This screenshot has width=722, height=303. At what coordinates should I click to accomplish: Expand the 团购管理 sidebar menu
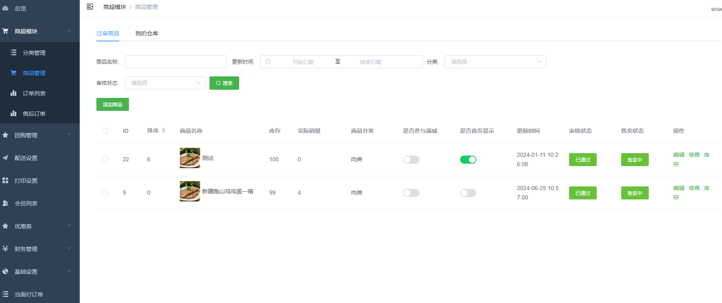coord(40,135)
